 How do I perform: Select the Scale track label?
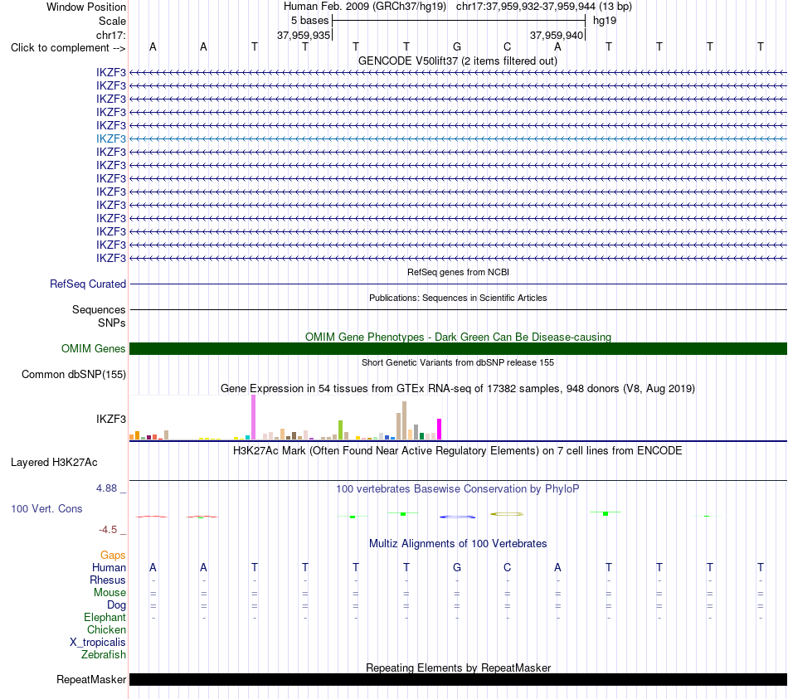(112, 21)
